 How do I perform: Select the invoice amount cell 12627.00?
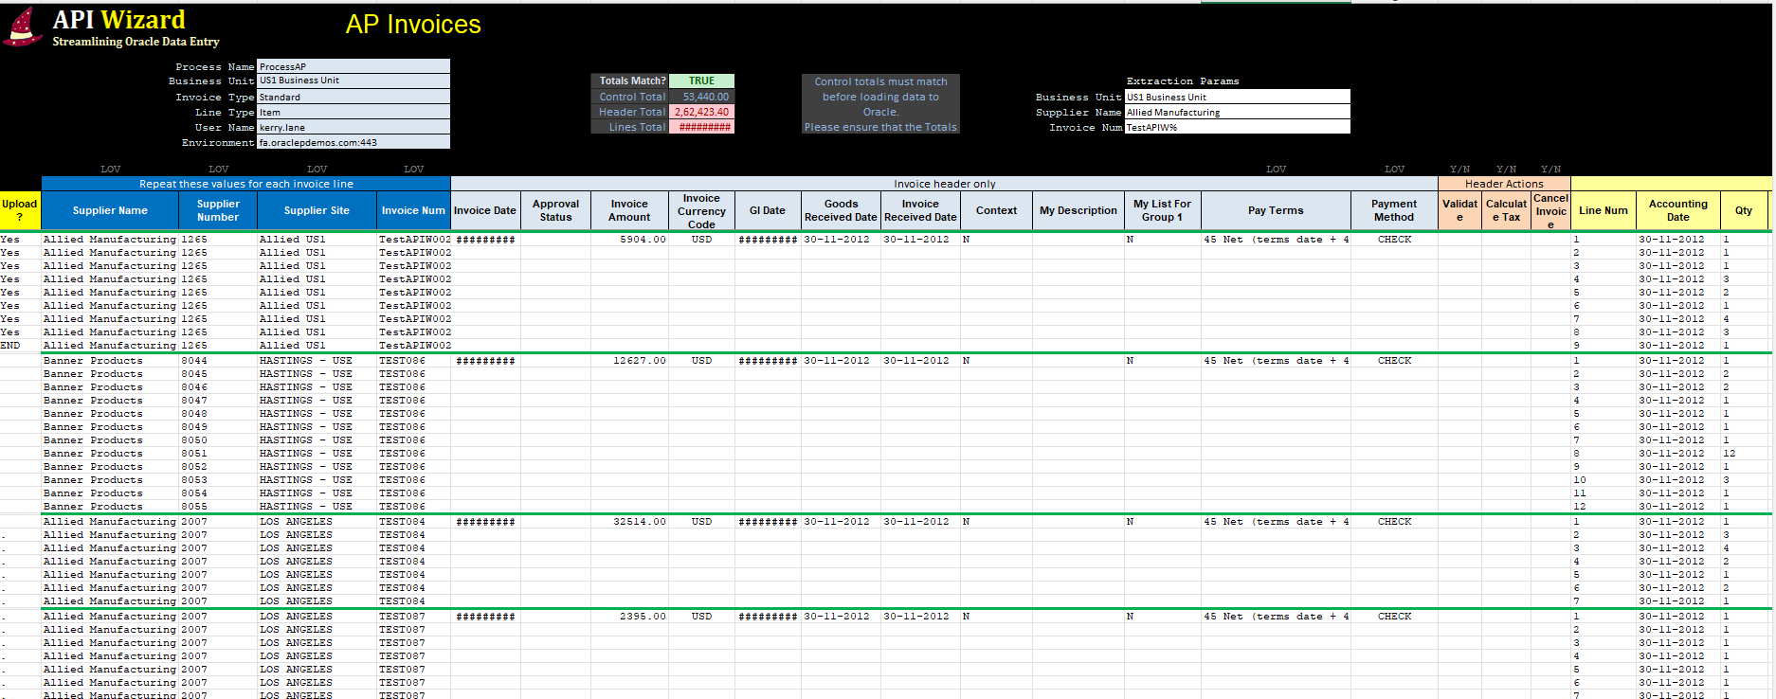pos(629,361)
